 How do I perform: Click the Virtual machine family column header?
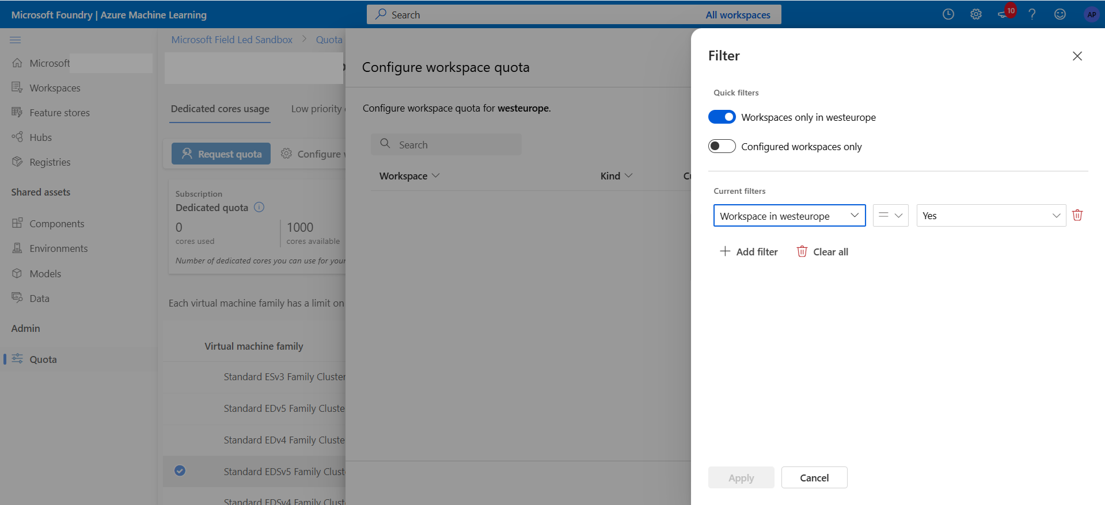(253, 346)
